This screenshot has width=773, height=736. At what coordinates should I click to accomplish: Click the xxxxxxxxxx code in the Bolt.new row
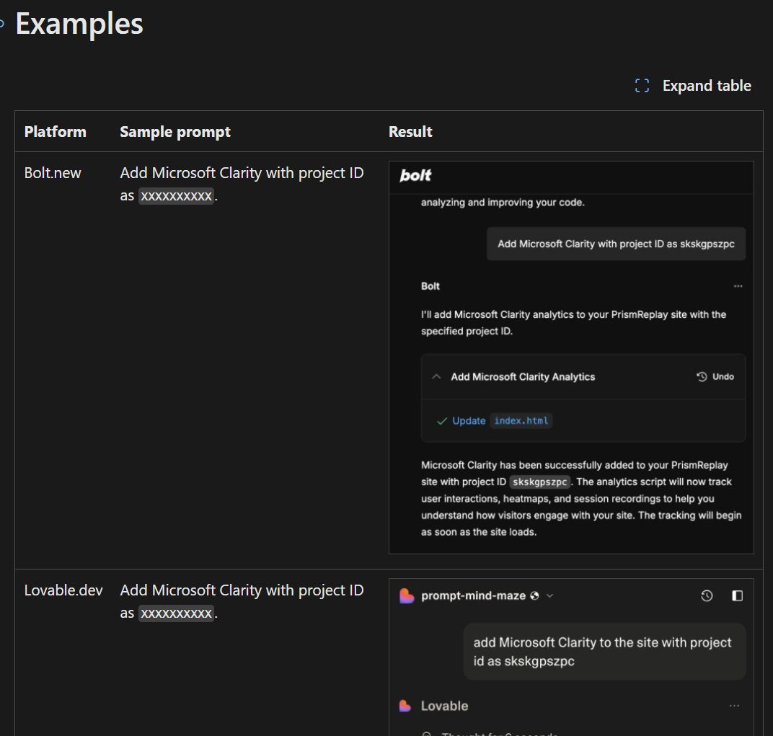[x=176, y=196]
